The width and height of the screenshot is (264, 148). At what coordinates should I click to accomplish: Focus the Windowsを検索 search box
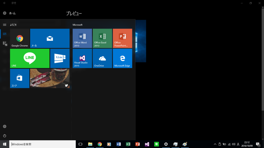point(43,144)
